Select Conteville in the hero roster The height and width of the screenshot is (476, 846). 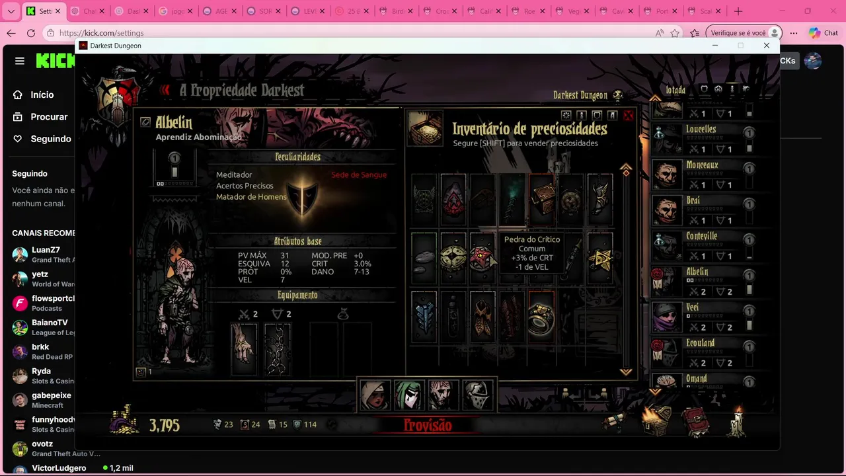705,245
